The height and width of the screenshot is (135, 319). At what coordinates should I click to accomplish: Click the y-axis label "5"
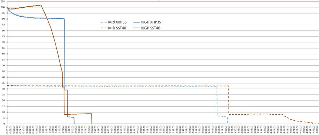coord(4,118)
